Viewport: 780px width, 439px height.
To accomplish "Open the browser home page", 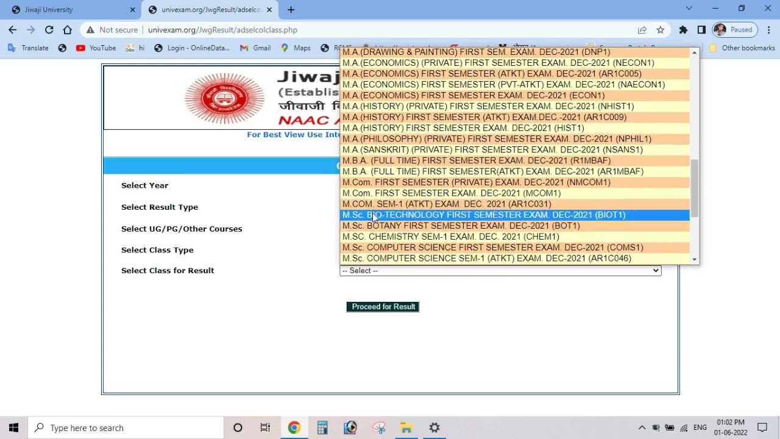I will click(x=68, y=29).
